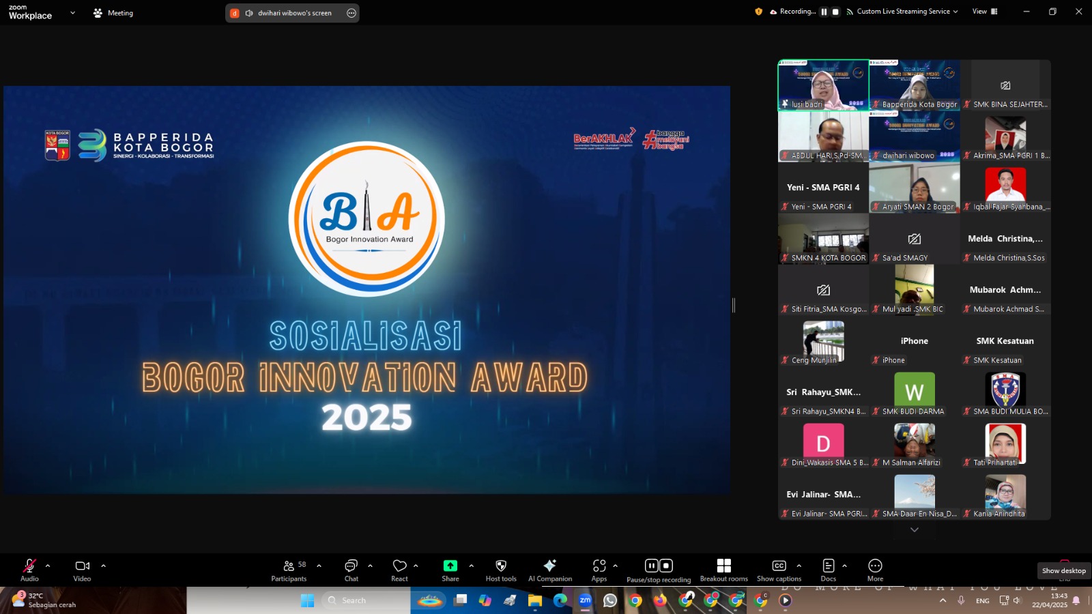Screen dimensions: 1092x614
Task: Open the Chat panel
Action: point(351,570)
